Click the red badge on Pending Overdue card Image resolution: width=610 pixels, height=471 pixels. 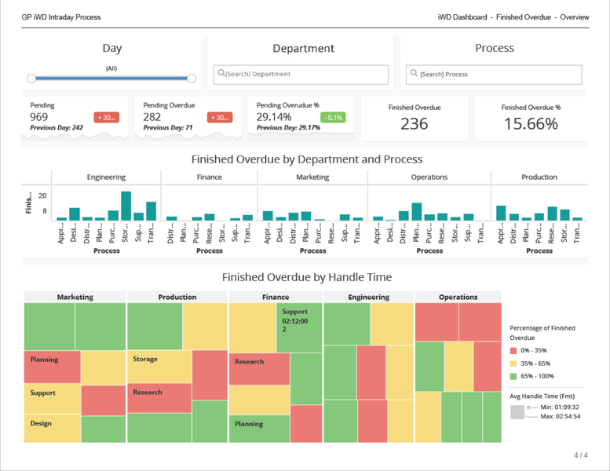pos(219,118)
